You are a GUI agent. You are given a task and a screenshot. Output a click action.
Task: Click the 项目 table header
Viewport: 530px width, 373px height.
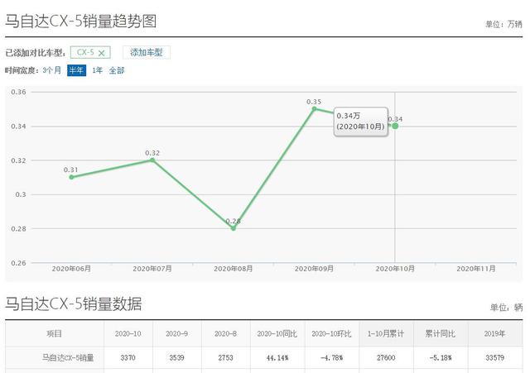54,334
